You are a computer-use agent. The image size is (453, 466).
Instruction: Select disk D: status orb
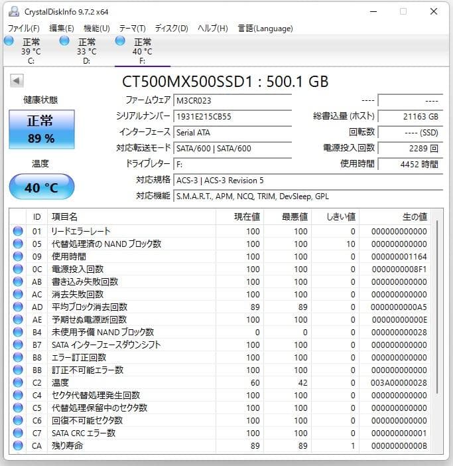[64, 40]
